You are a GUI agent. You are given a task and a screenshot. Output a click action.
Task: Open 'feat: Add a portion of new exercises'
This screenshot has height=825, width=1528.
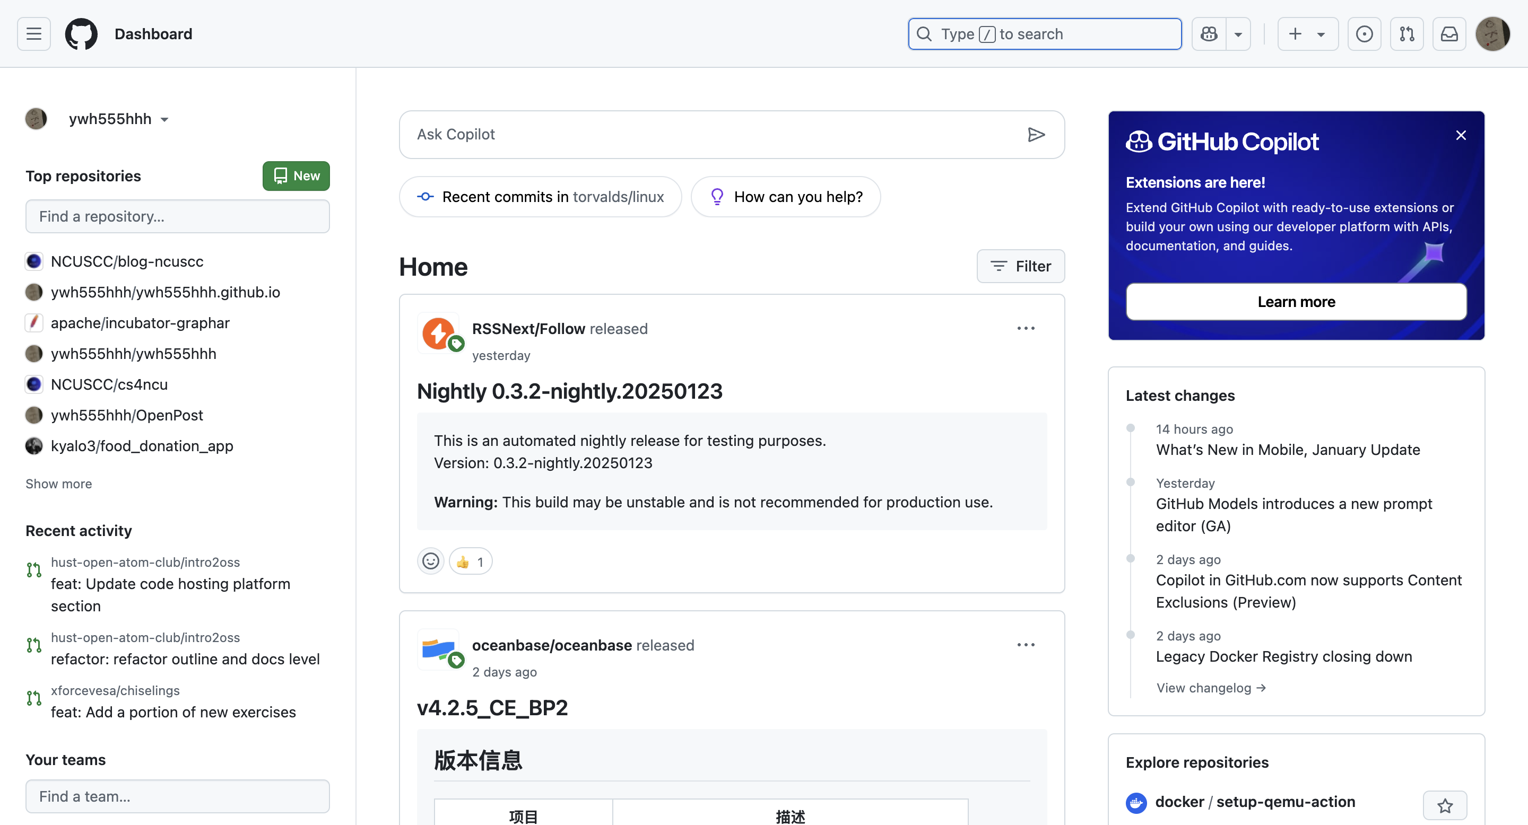point(173,713)
